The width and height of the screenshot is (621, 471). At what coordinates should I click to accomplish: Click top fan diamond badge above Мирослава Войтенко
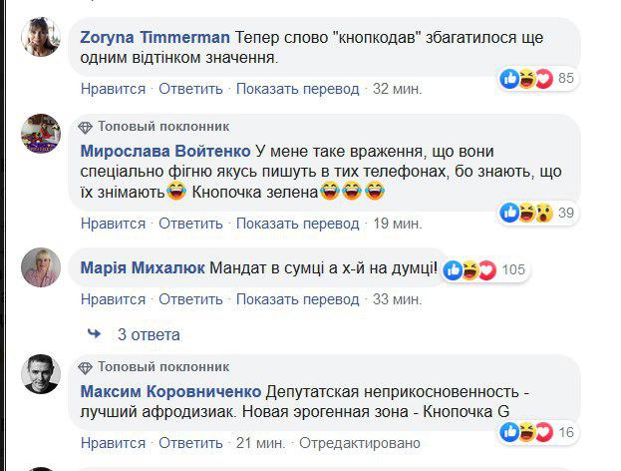[x=85, y=127]
